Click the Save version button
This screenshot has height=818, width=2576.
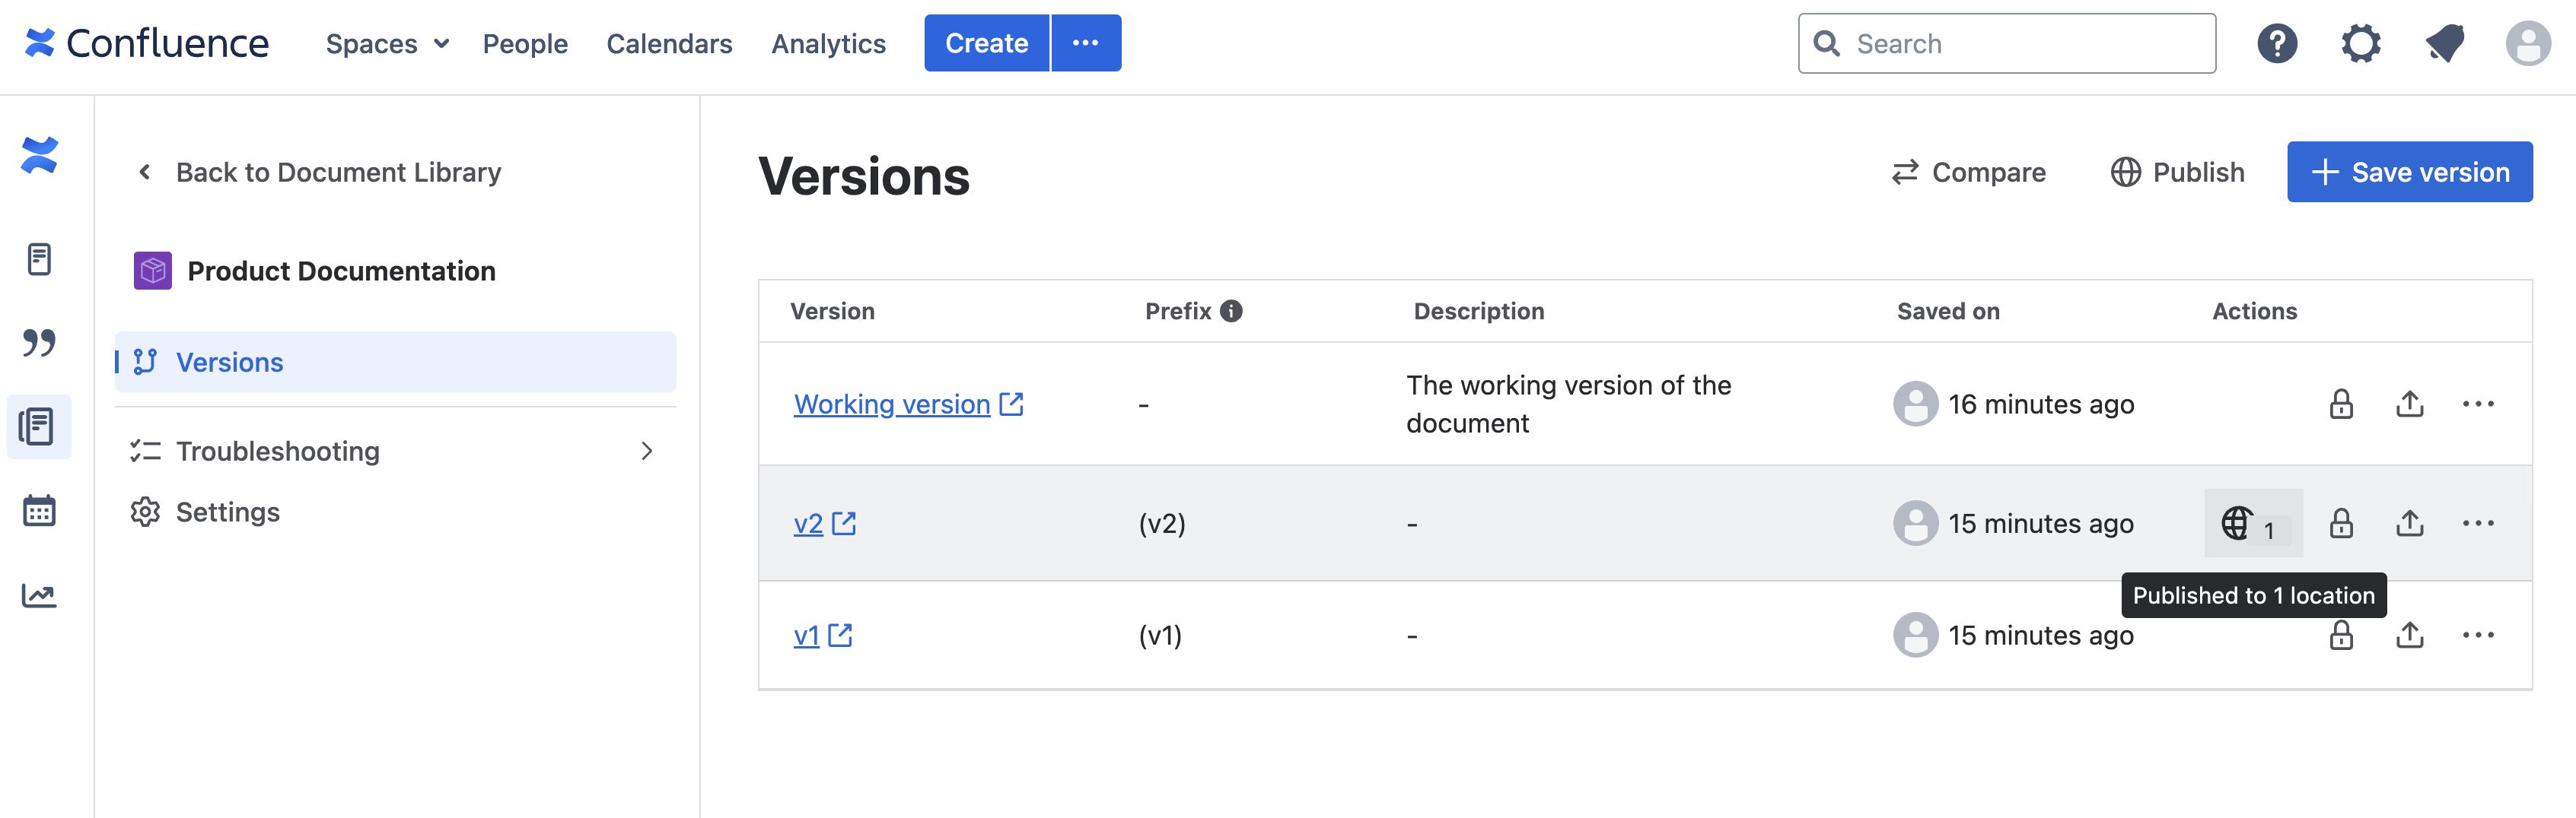[x=2410, y=172]
